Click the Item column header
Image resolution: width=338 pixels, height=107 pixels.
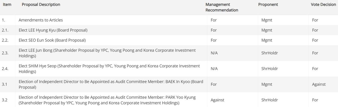pyautogui.click(x=6, y=4)
